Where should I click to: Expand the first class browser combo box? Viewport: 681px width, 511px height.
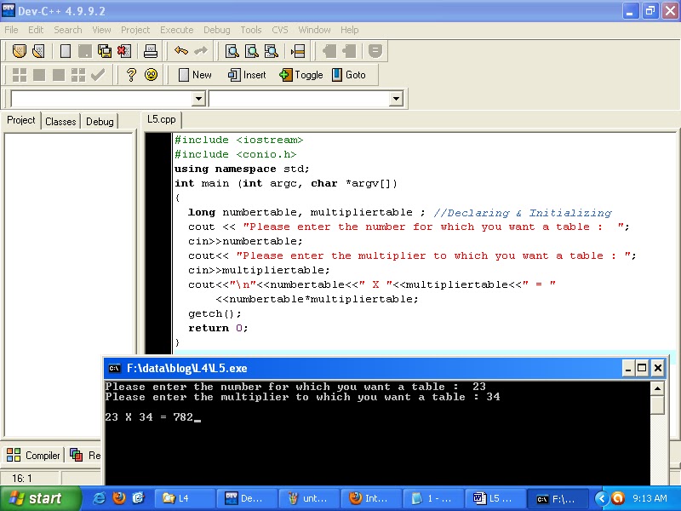[198, 99]
